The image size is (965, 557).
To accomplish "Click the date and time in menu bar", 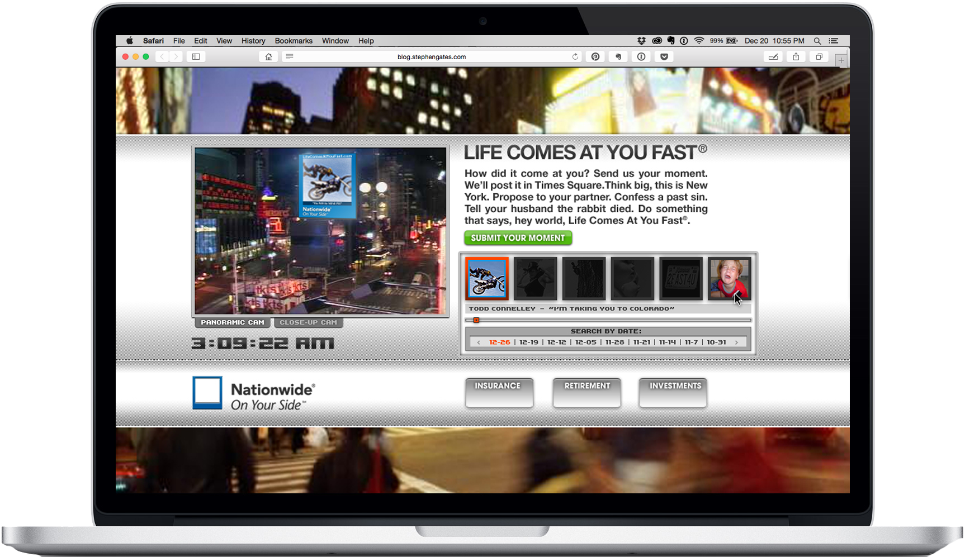I will tap(774, 41).
